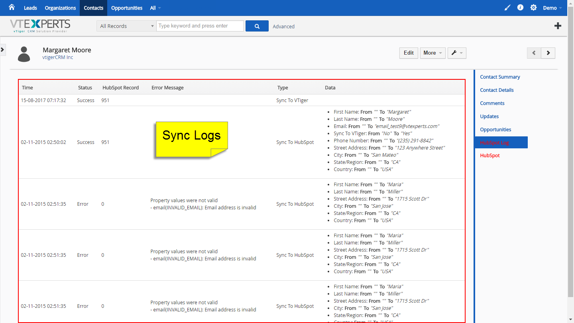Image resolution: width=574 pixels, height=323 pixels.
Task: Expand the left sidebar arrow
Action: tap(2, 49)
